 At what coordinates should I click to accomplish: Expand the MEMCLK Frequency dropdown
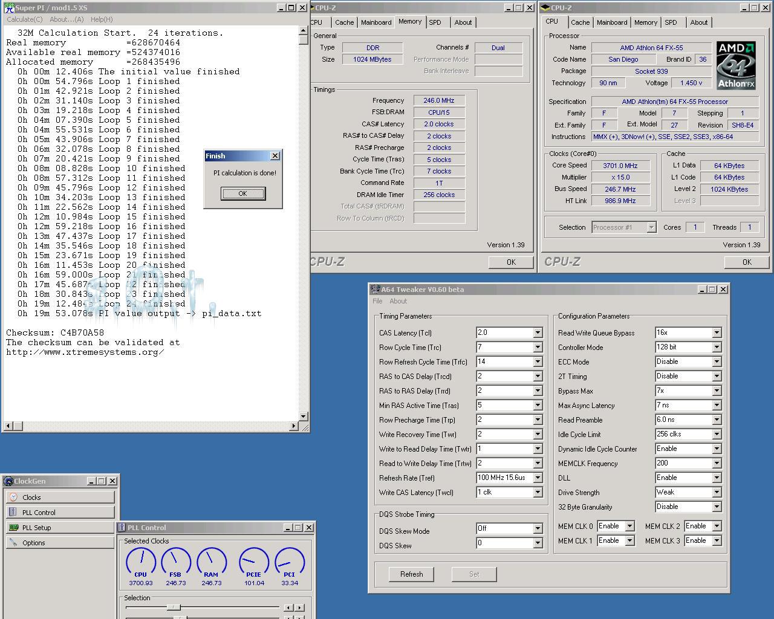click(717, 463)
